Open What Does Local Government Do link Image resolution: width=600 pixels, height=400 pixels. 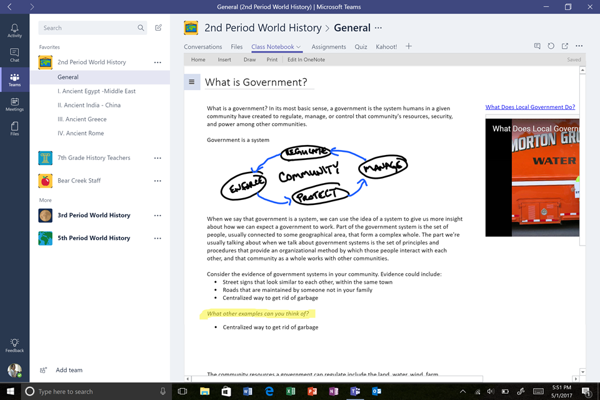[x=530, y=107]
